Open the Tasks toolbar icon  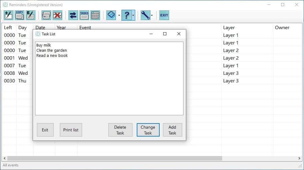(x=84, y=15)
